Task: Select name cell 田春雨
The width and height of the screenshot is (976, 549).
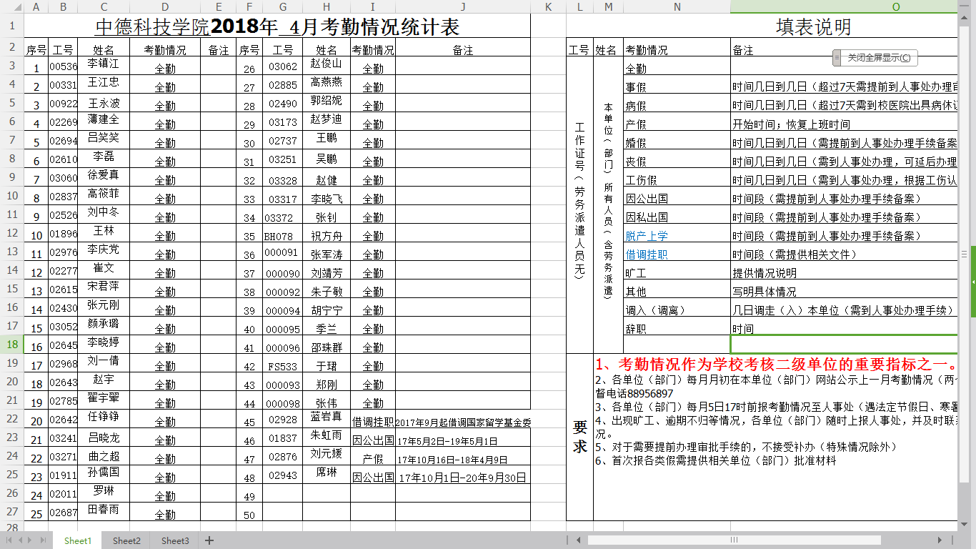Action: coord(104,511)
